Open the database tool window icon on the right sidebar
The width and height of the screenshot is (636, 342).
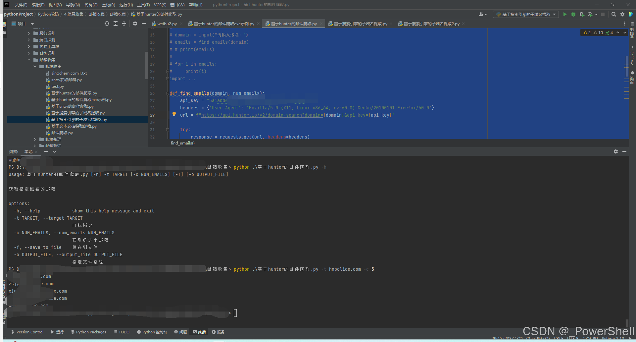click(x=632, y=30)
